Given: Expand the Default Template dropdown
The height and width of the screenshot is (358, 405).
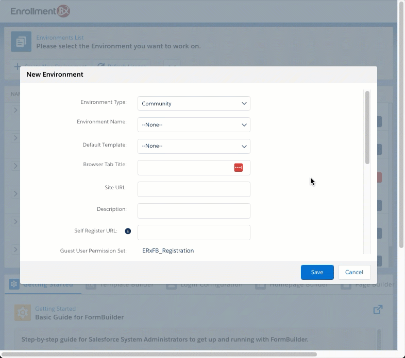Looking at the screenshot, I should click(194, 146).
